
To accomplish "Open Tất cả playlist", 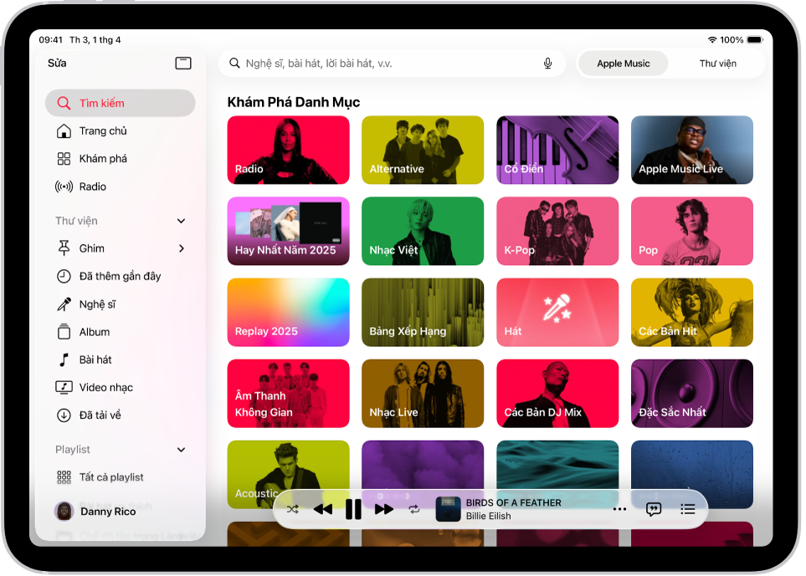I will coord(121,477).
